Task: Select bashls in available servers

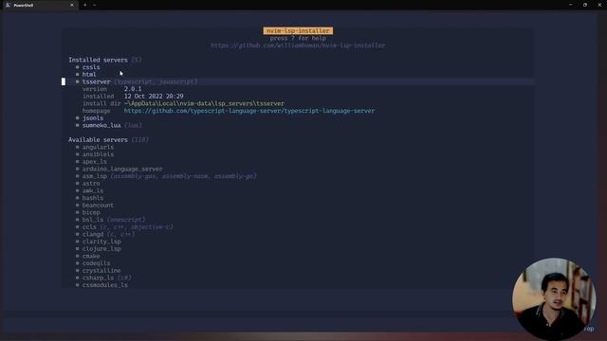Action: (x=93, y=198)
